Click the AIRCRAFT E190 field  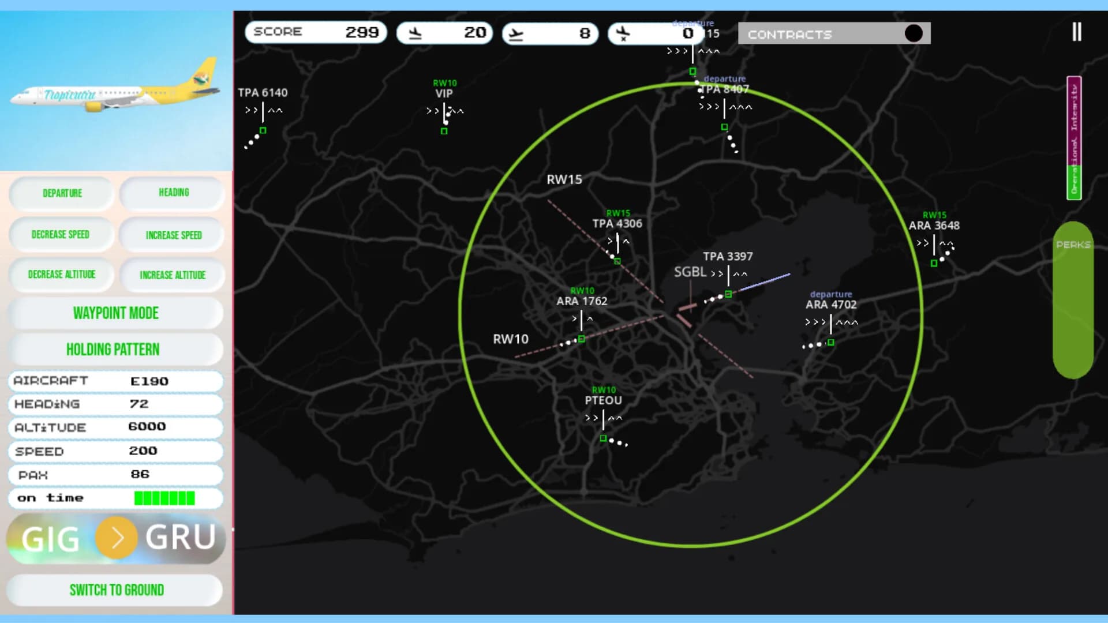click(115, 381)
